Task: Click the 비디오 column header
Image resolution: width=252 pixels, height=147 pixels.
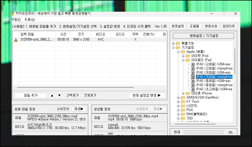Action: (x=101, y=34)
